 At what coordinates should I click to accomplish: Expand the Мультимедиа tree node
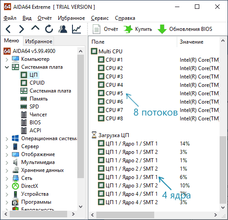(x=7, y=163)
